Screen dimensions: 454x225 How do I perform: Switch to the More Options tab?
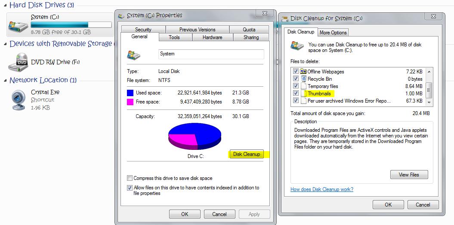tap(333, 33)
